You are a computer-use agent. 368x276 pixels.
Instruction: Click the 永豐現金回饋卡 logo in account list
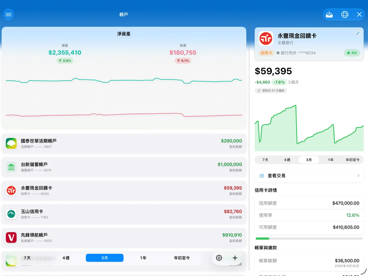[11, 190]
